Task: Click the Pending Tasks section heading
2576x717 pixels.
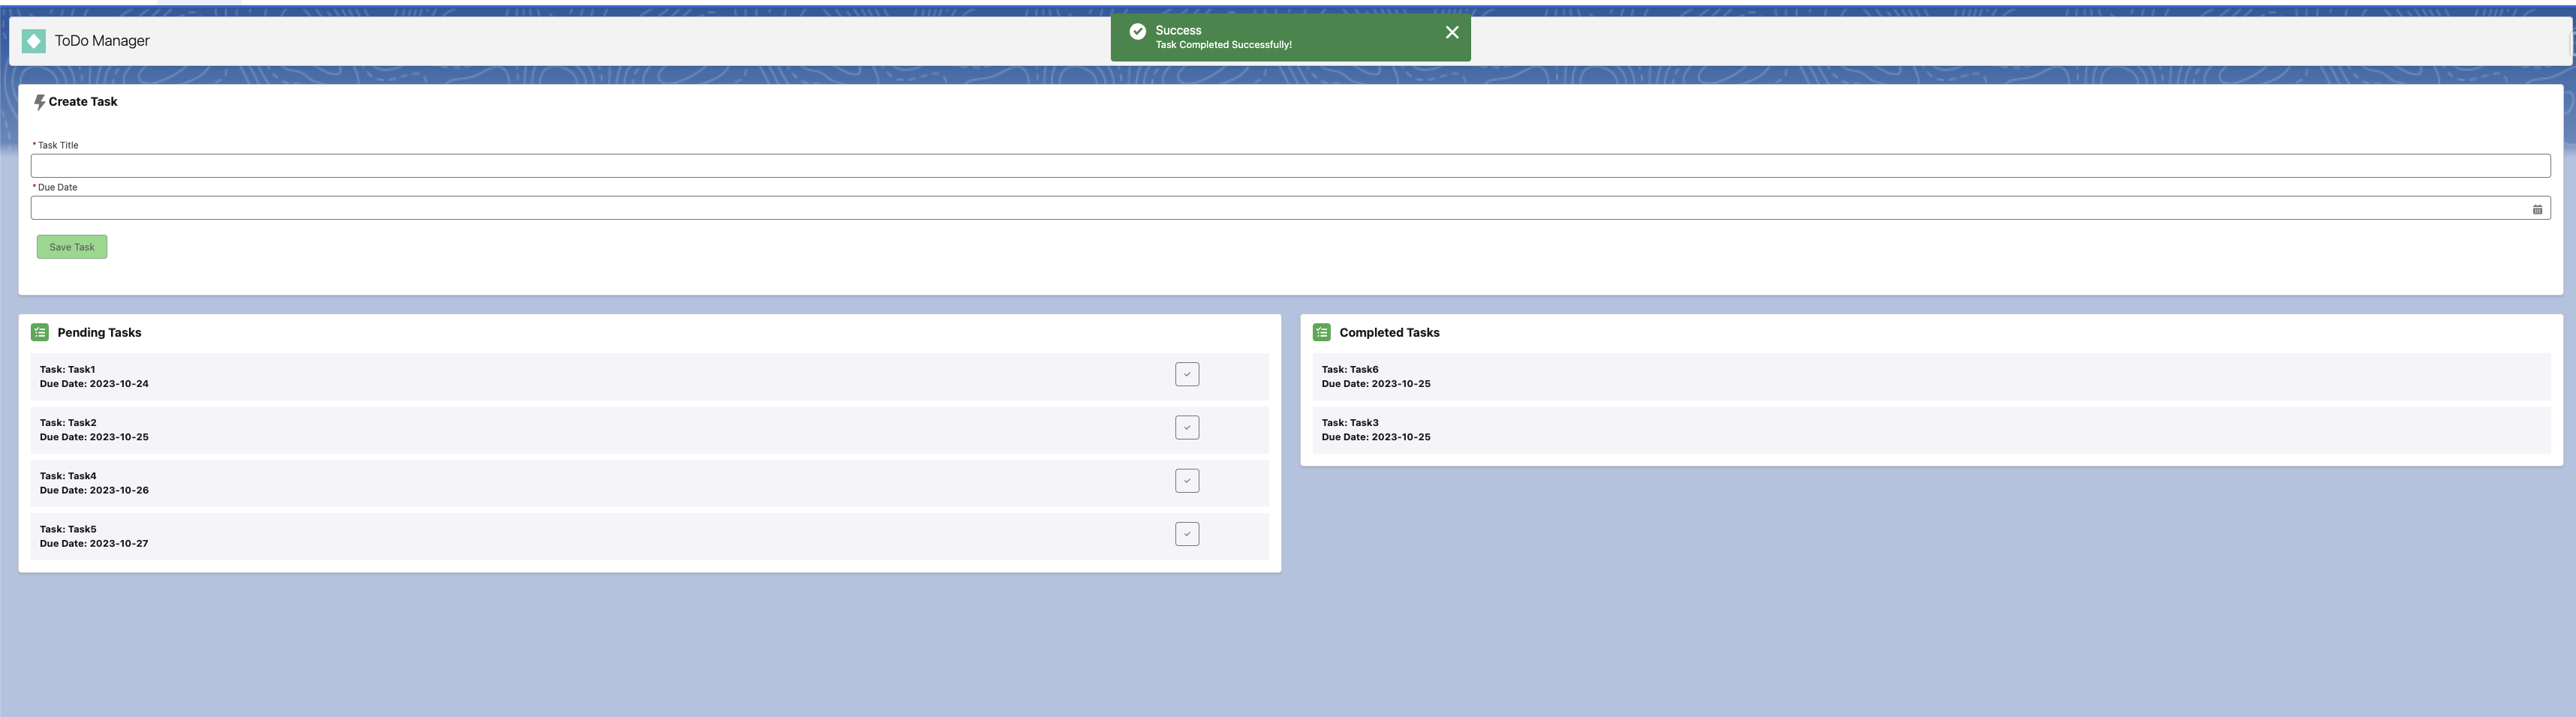Action: pos(99,331)
